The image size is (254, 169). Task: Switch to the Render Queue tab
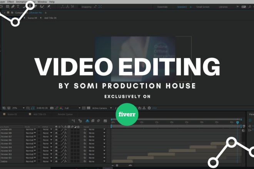pos(65,114)
